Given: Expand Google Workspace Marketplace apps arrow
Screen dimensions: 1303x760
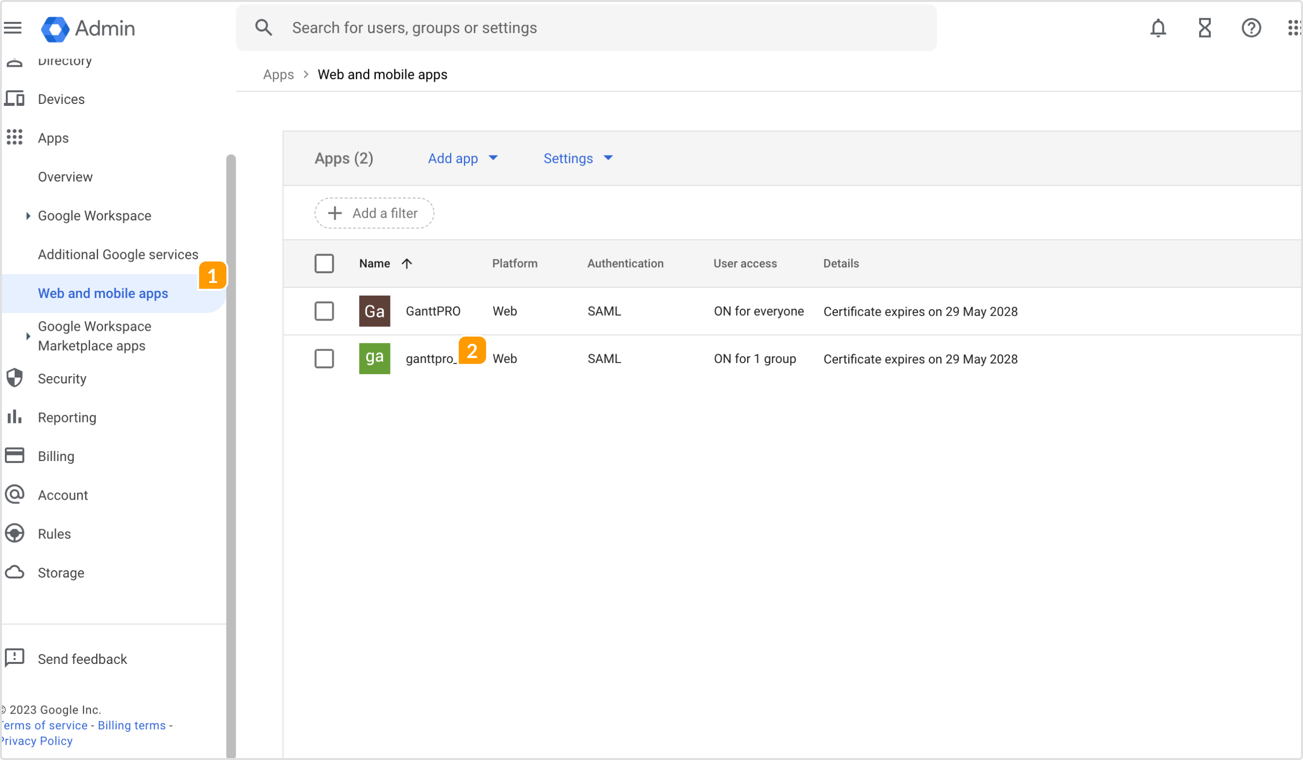Looking at the screenshot, I should pos(28,336).
